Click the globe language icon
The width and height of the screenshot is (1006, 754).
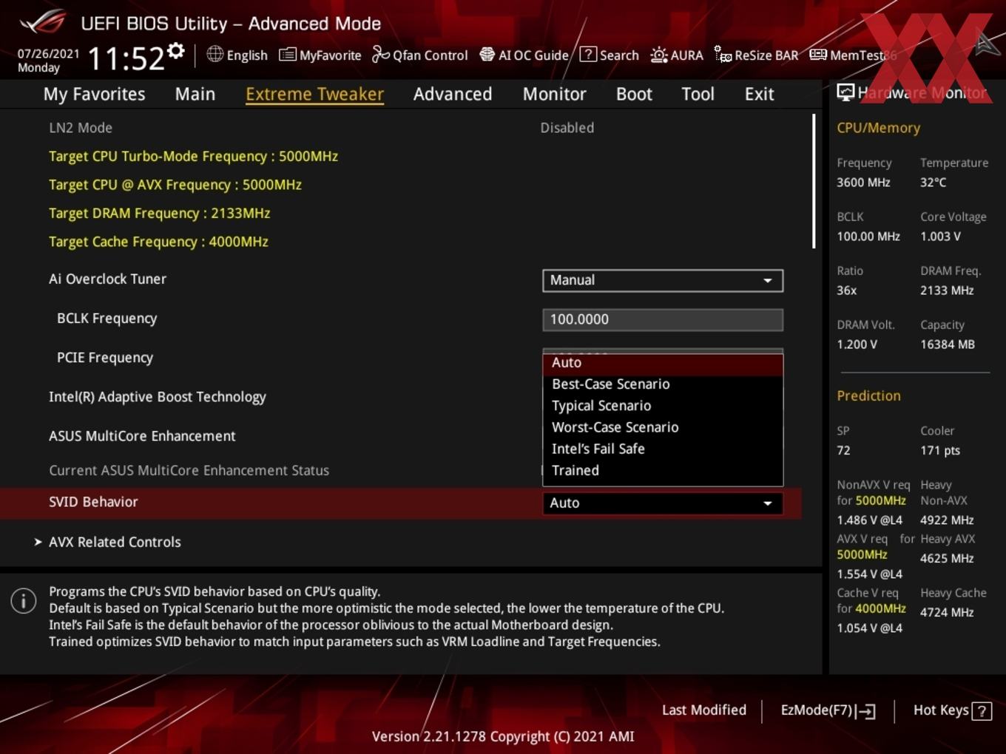(x=215, y=54)
